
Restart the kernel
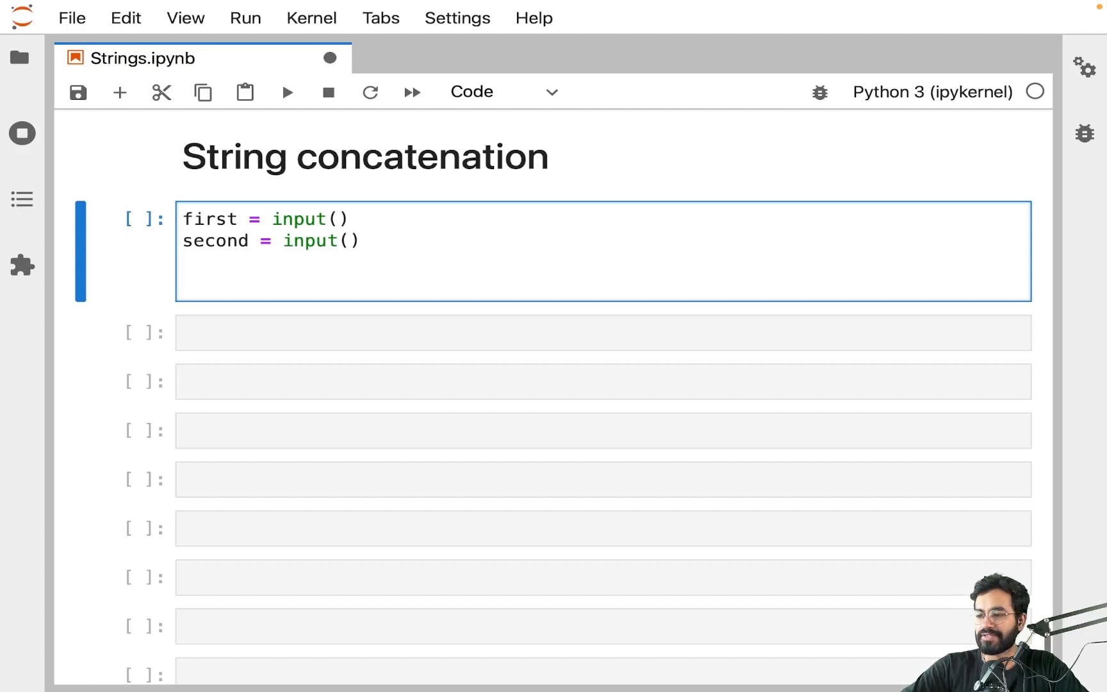(370, 93)
